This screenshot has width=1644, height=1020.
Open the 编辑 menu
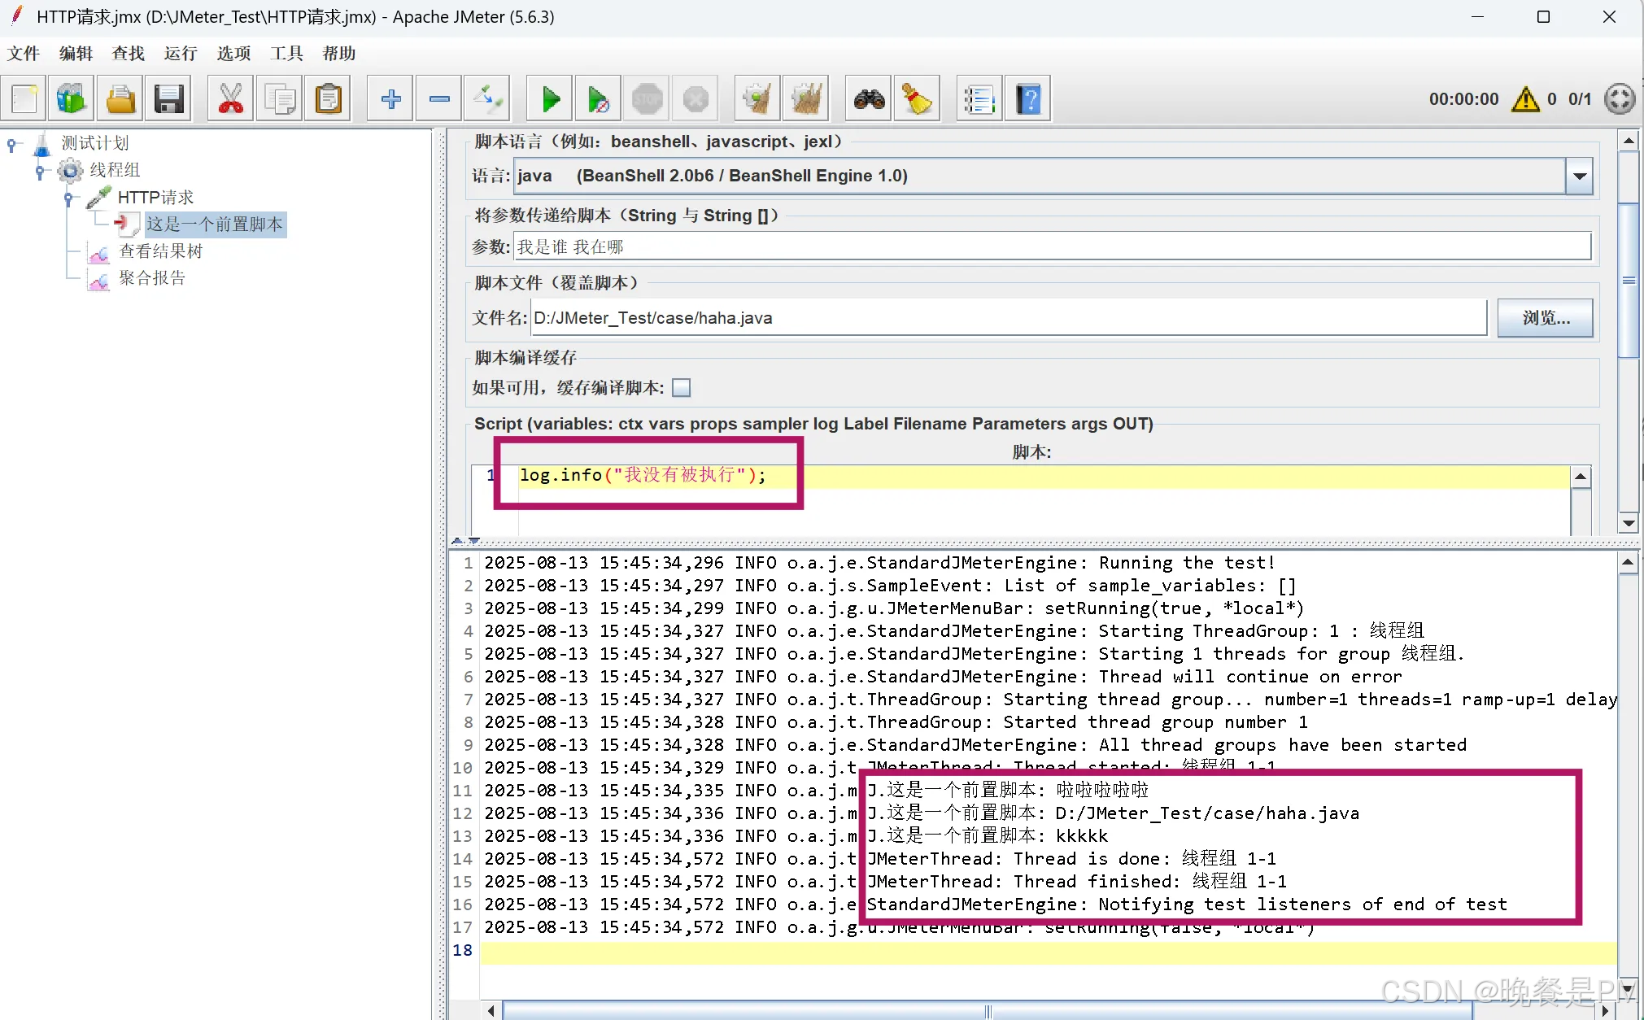[x=76, y=54]
